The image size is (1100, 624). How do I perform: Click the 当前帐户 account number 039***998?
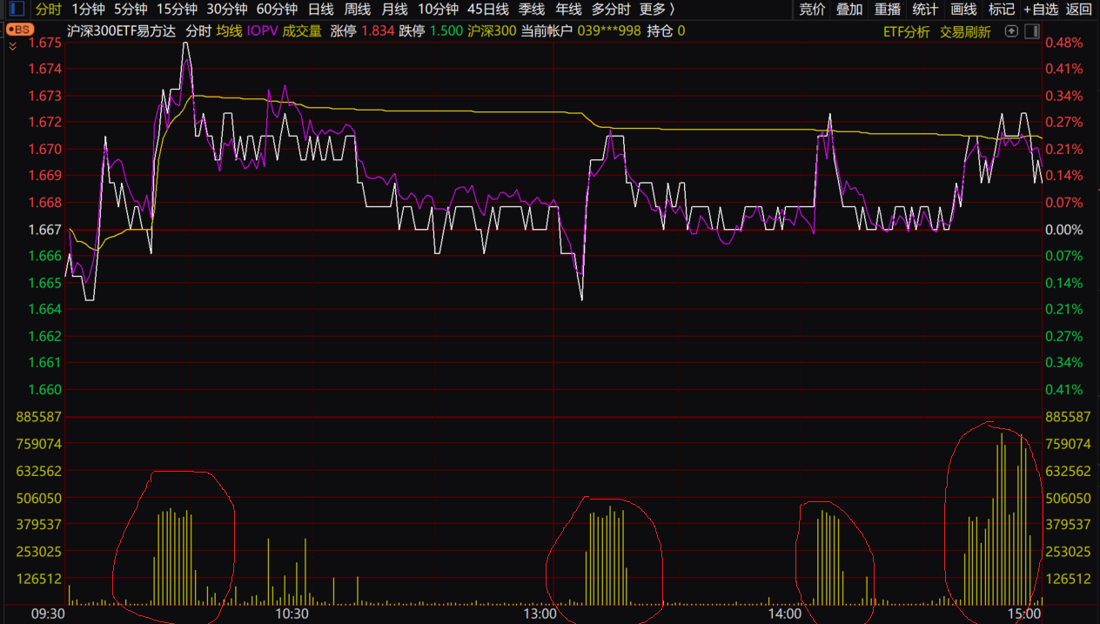(608, 31)
